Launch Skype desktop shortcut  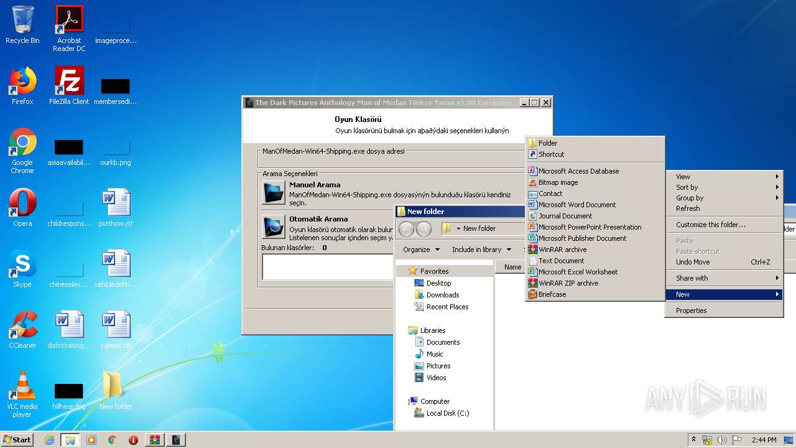tap(22, 268)
